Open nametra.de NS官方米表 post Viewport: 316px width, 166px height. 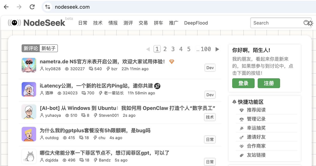pos(102,62)
